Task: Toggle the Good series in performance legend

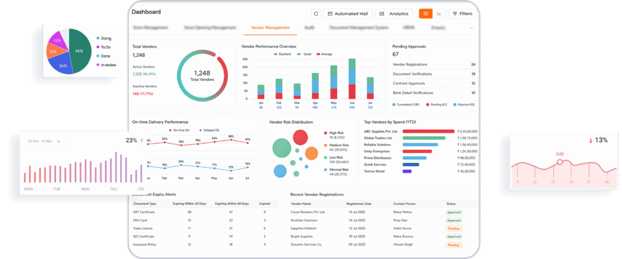Action: [306, 54]
